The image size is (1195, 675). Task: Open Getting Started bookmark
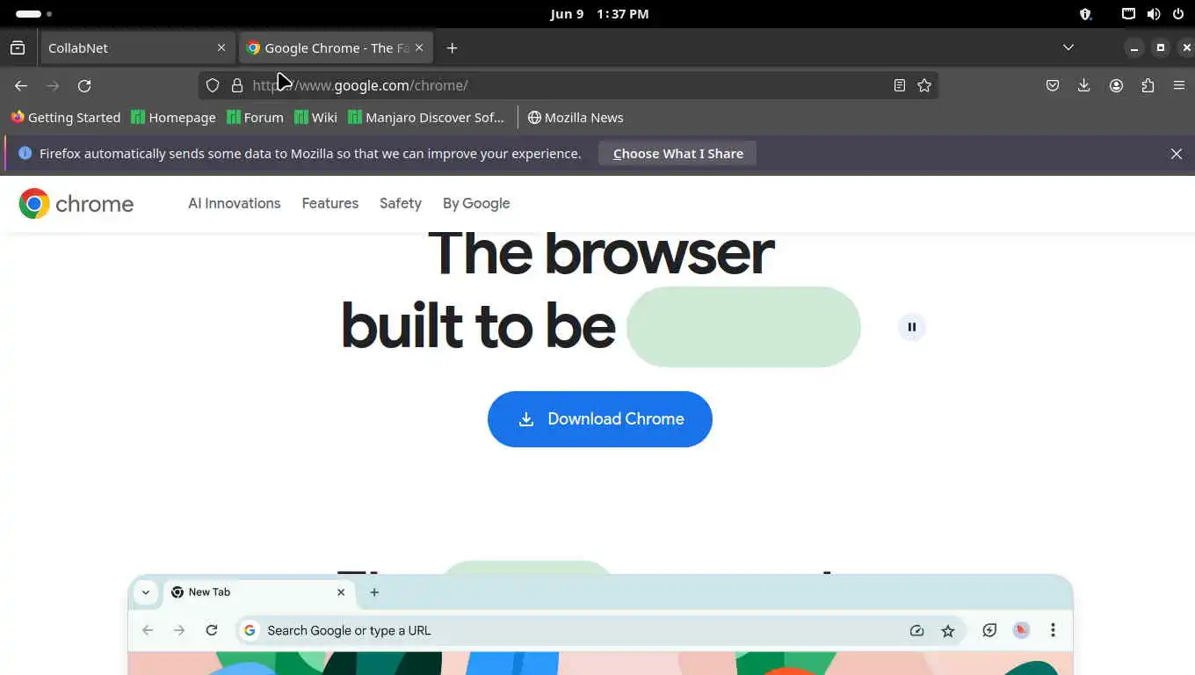tap(66, 117)
